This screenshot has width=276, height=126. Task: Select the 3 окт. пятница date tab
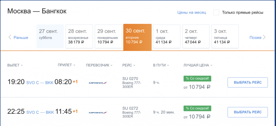click(225, 36)
